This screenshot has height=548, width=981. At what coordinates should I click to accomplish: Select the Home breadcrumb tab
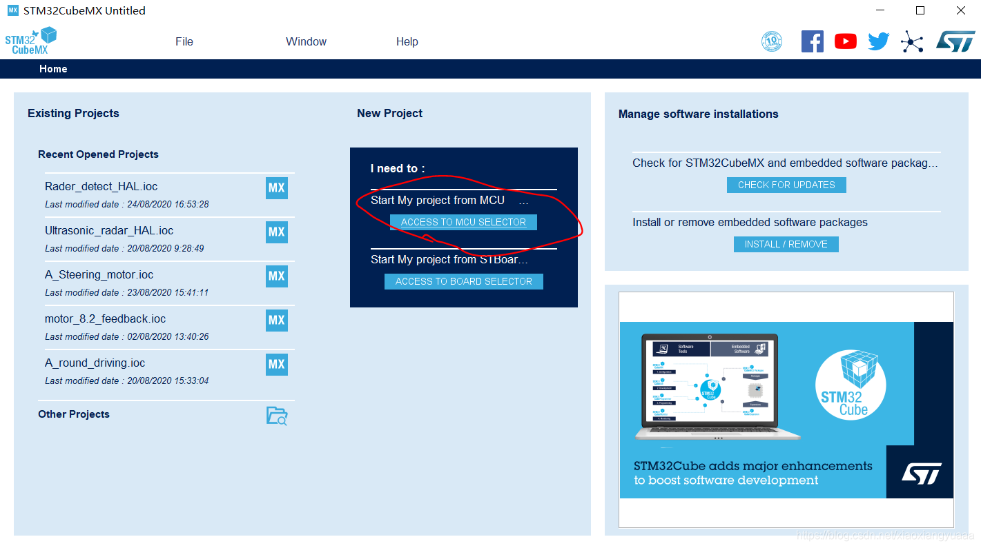53,69
